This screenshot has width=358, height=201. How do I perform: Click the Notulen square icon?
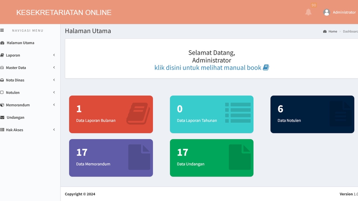(x=2, y=93)
